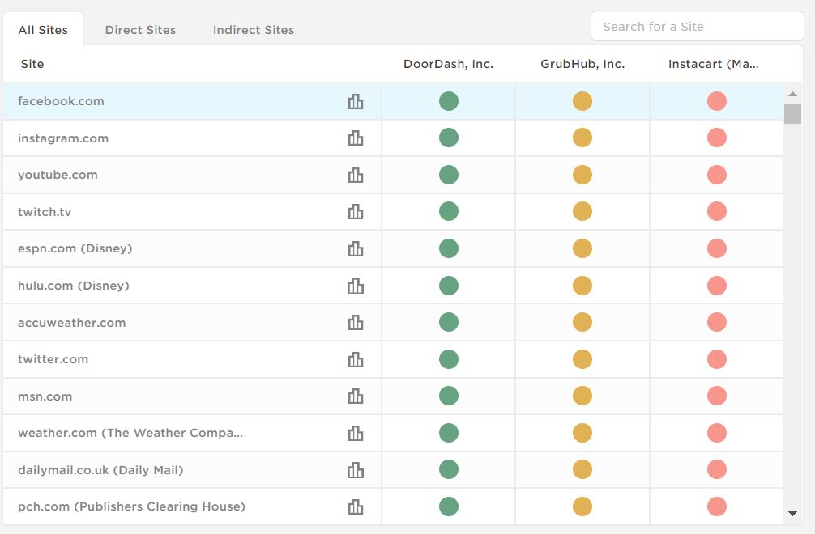Click green DoorDash dot for msn.com
The width and height of the screenshot is (815, 534).
[449, 396]
